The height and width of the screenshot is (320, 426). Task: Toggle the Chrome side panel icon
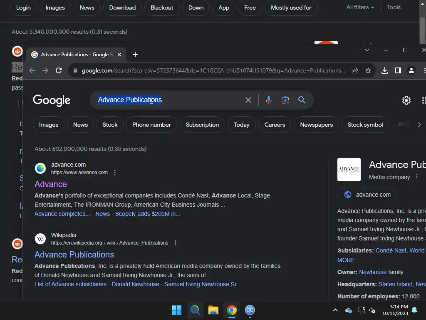click(x=398, y=71)
